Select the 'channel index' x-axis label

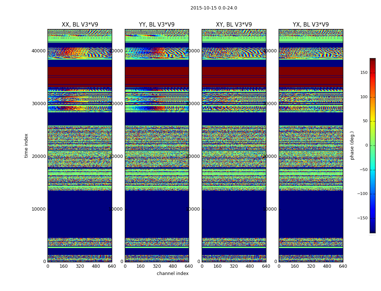pyautogui.click(x=173, y=274)
